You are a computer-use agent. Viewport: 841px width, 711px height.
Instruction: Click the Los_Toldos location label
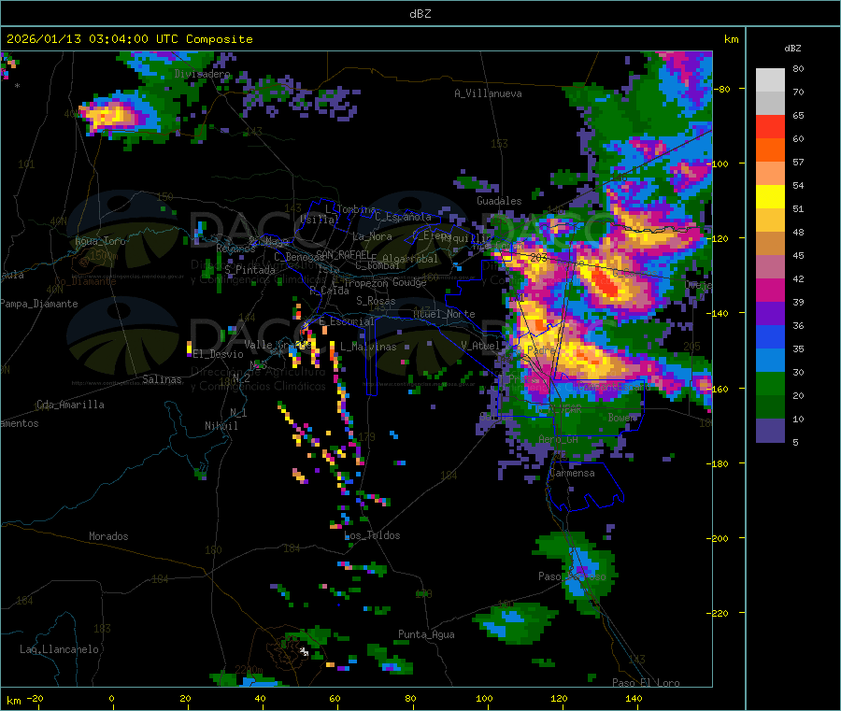pyautogui.click(x=372, y=535)
